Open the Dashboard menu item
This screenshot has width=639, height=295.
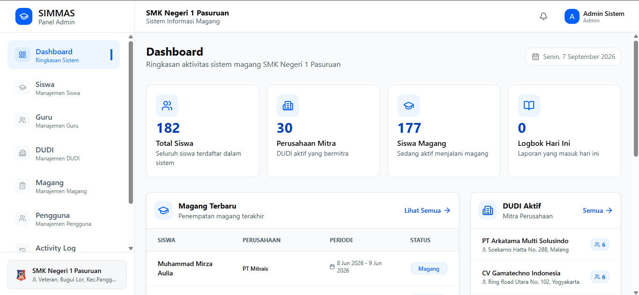point(64,55)
